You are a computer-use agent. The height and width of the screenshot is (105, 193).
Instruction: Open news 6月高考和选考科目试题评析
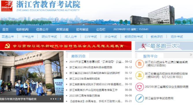[95, 73]
